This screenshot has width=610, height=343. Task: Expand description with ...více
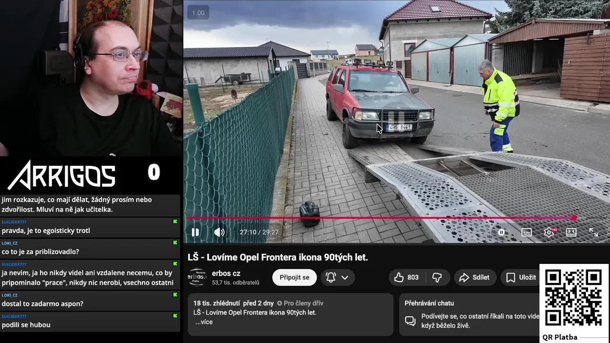[204, 322]
